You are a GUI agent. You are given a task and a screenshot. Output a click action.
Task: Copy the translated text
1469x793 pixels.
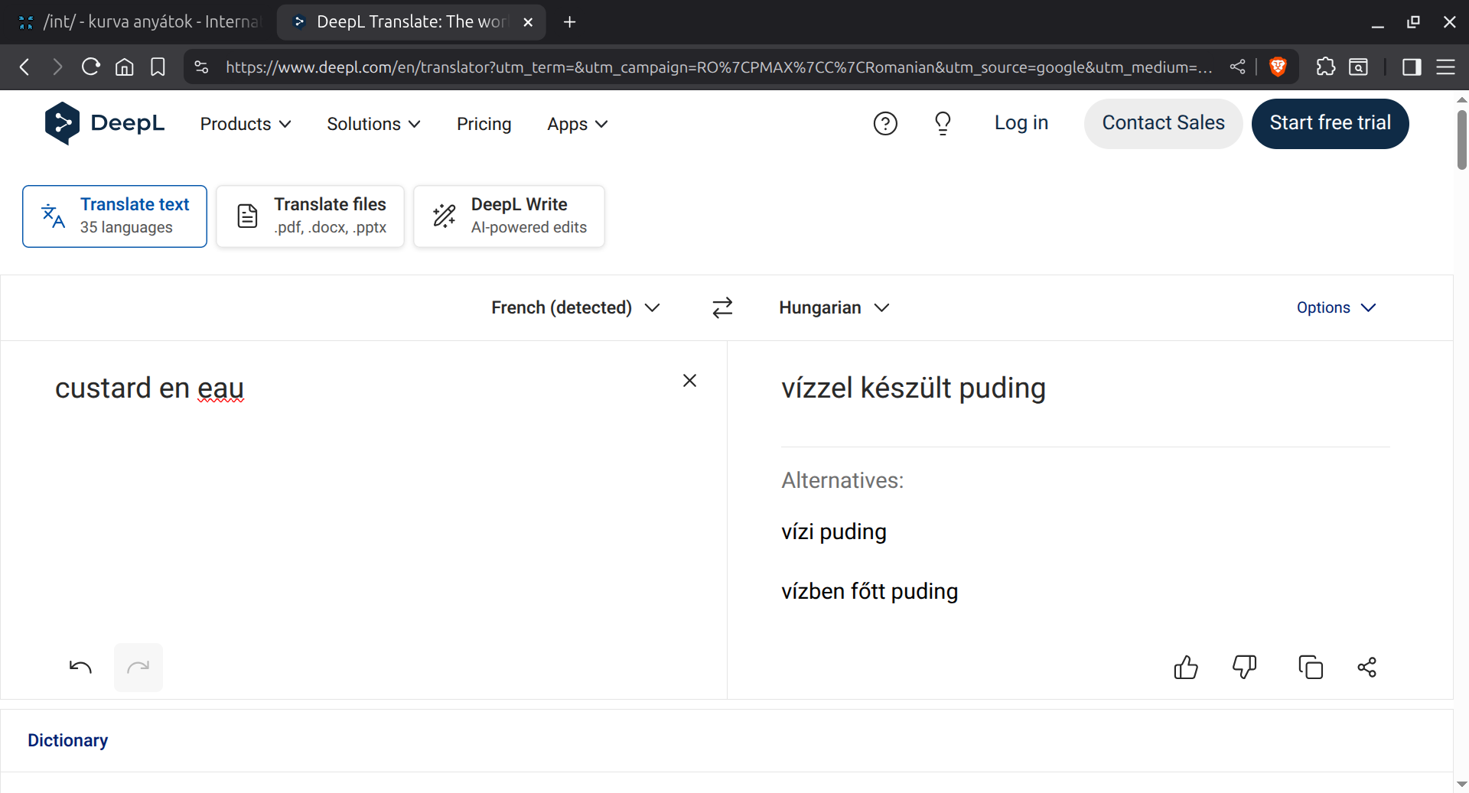(x=1311, y=667)
